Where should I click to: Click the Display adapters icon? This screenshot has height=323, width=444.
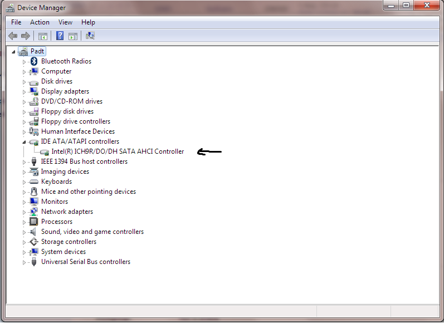34,91
